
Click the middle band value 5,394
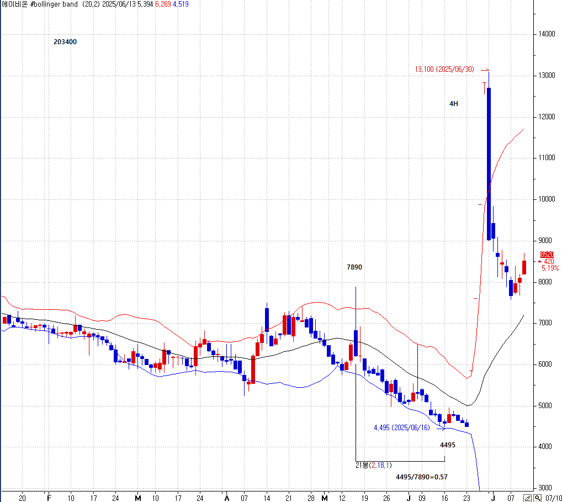point(145,4)
